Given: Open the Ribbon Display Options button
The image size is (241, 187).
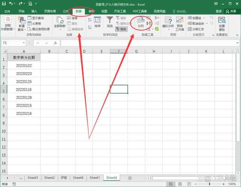Looking at the screenshot, I should [x=216, y=4].
